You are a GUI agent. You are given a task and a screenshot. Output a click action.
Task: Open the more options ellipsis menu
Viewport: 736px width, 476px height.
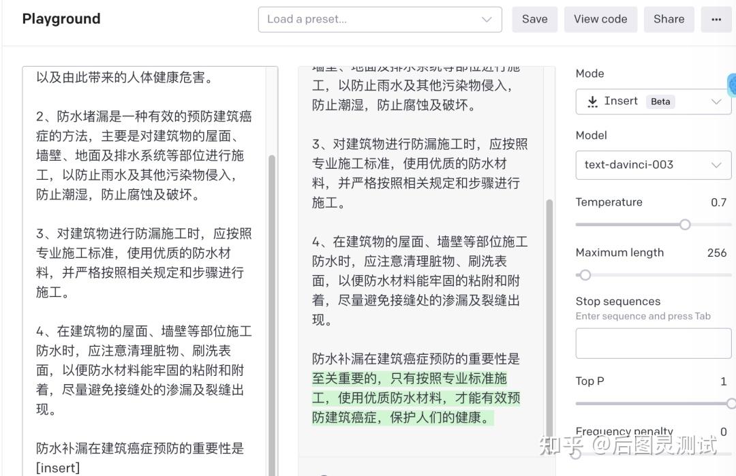716,19
